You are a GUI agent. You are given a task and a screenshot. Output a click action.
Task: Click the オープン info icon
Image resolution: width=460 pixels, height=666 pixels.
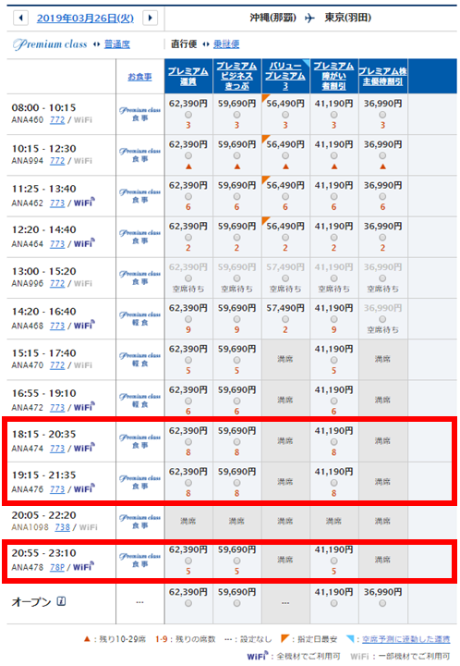(x=61, y=601)
